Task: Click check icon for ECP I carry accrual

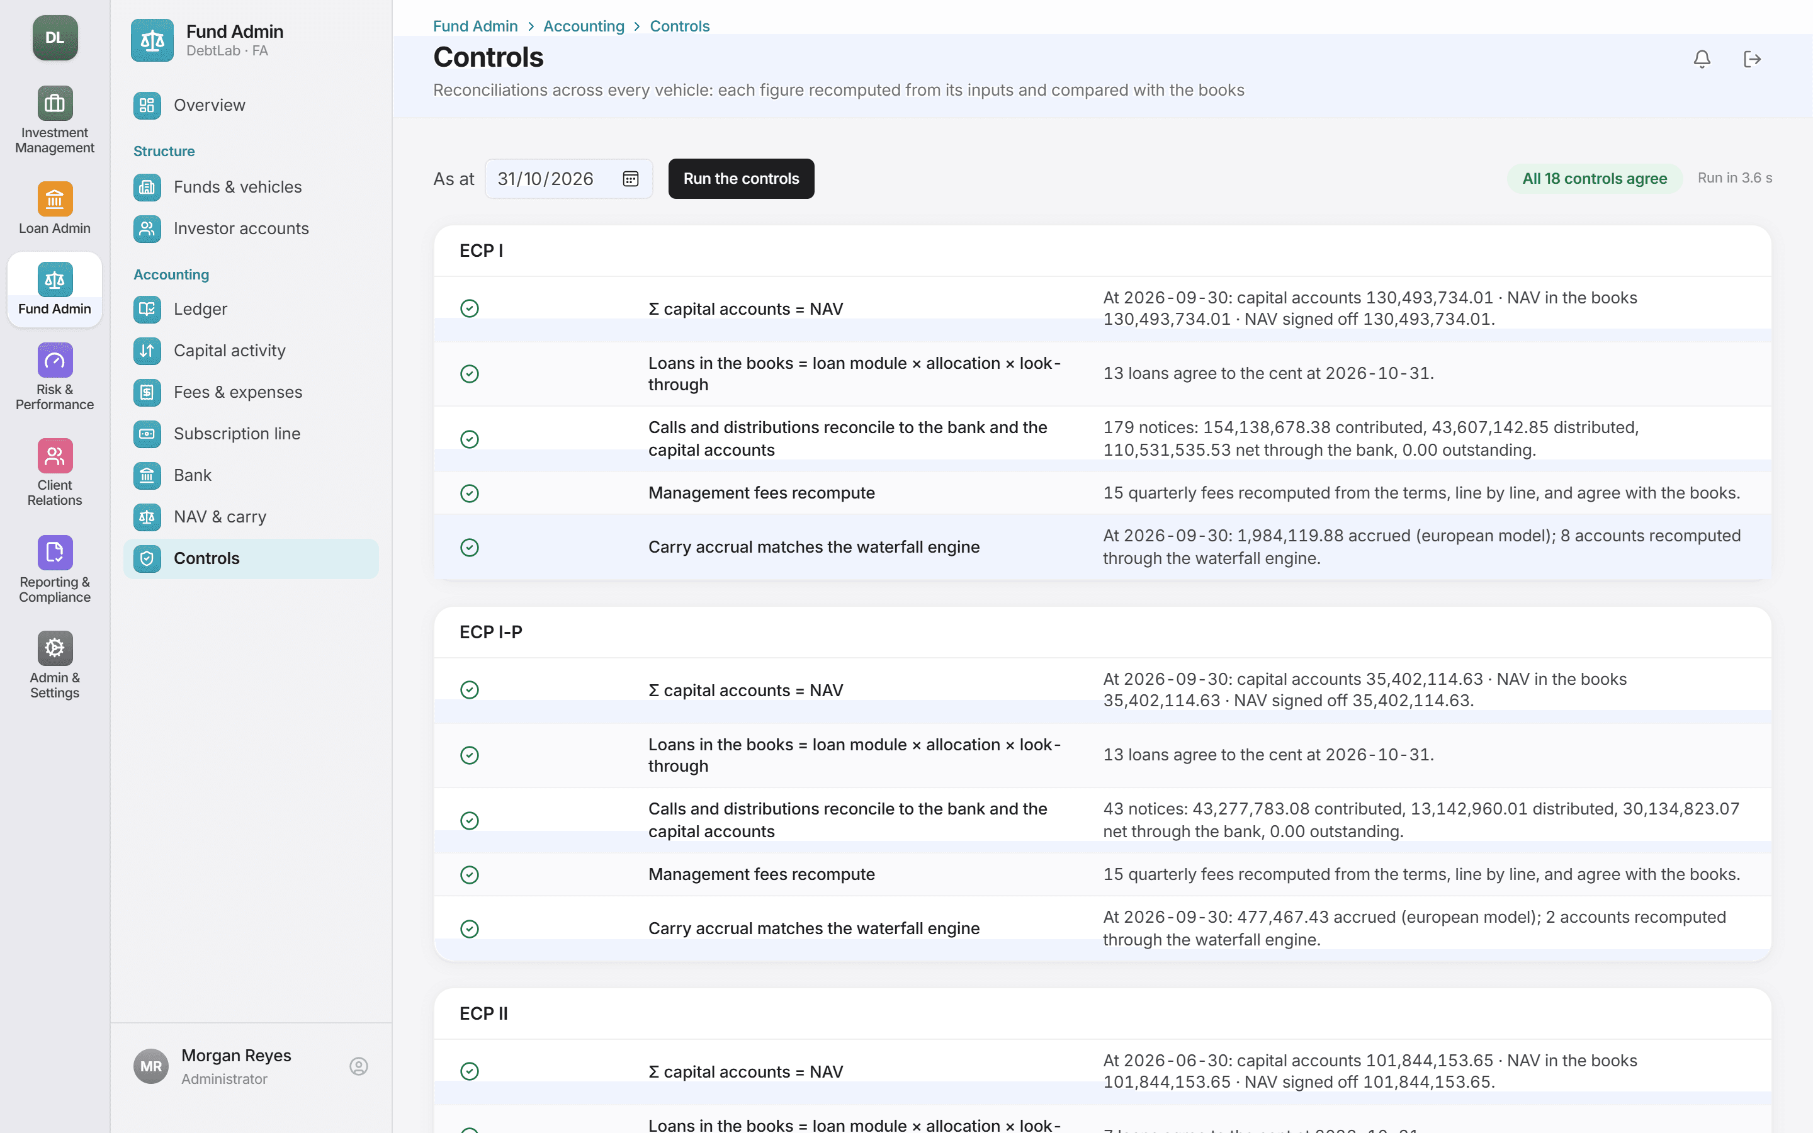Action: pos(470,548)
